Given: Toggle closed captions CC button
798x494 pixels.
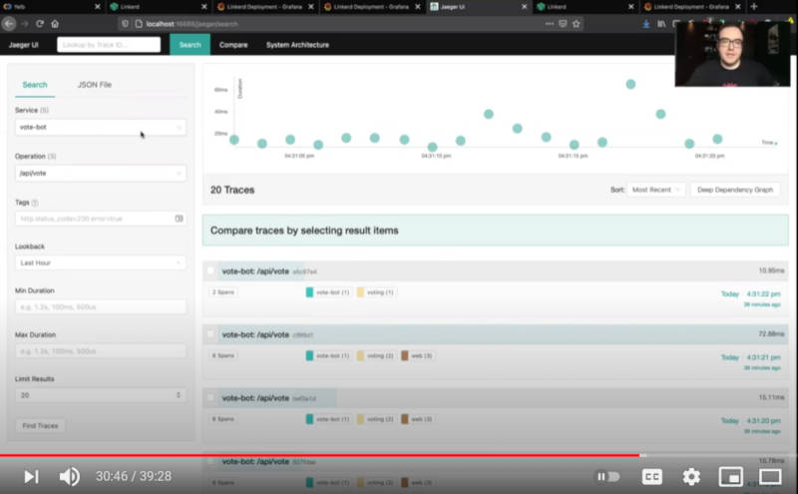Looking at the screenshot, I should click(652, 477).
